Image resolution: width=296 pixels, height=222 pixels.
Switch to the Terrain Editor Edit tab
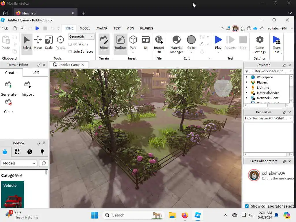(x=36, y=72)
